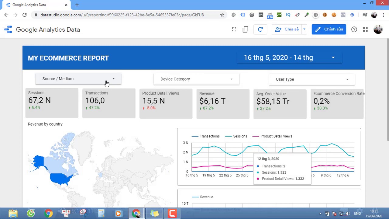Toggle the Product Detail Views legend entry

point(272,136)
